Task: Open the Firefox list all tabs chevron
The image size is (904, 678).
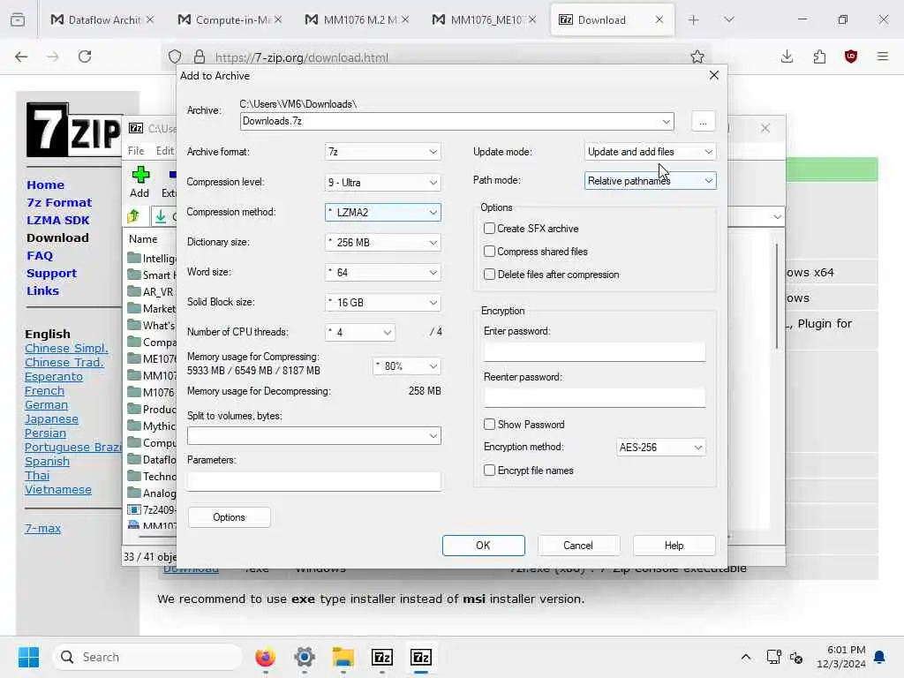Action: tap(728, 19)
